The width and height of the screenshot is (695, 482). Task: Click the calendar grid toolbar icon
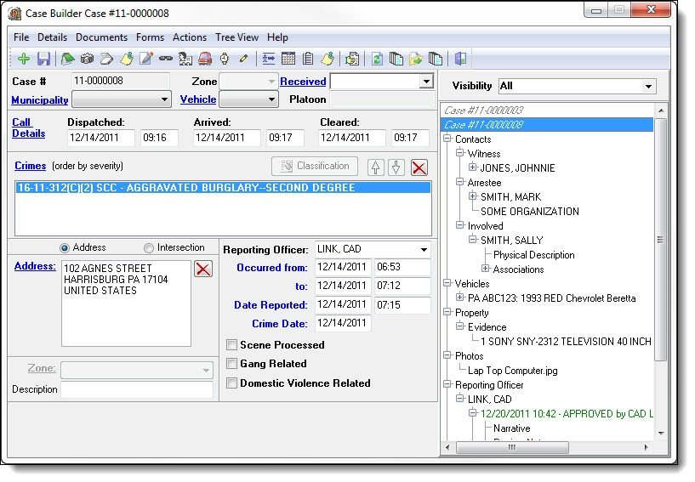(x=288, y=59)
